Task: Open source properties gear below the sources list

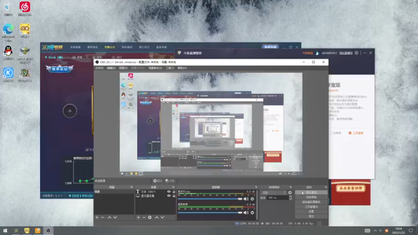Action: coord(150,217)
